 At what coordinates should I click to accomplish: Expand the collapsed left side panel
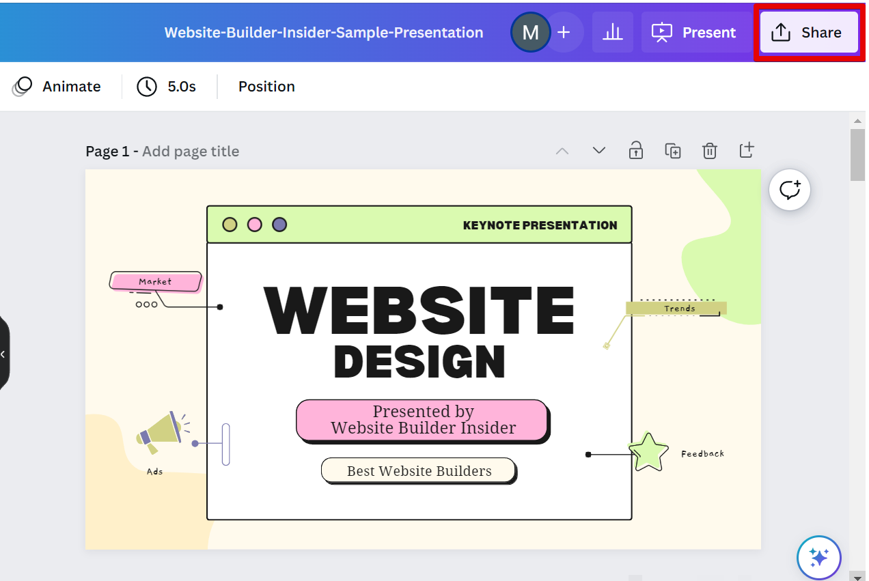[x=3, y=354]
